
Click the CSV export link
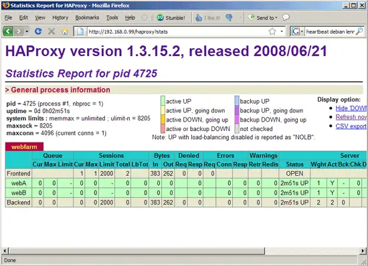351,126
